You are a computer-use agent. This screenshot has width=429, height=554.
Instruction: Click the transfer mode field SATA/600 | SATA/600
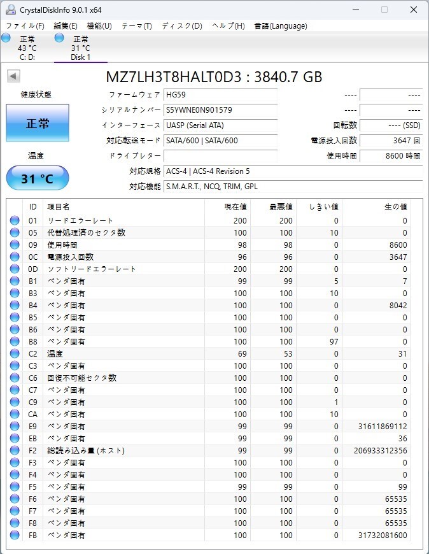pos(220,140)
